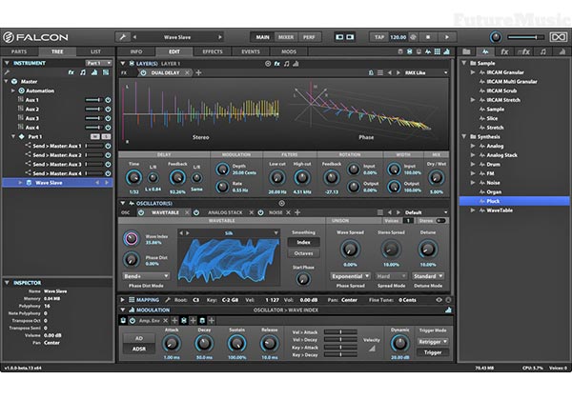Click the keygroup grid icon in Edit toolbar
Image resolution: width=572 pixels, height=400 pixels.
pyautogui.click(x=438, y=51)
